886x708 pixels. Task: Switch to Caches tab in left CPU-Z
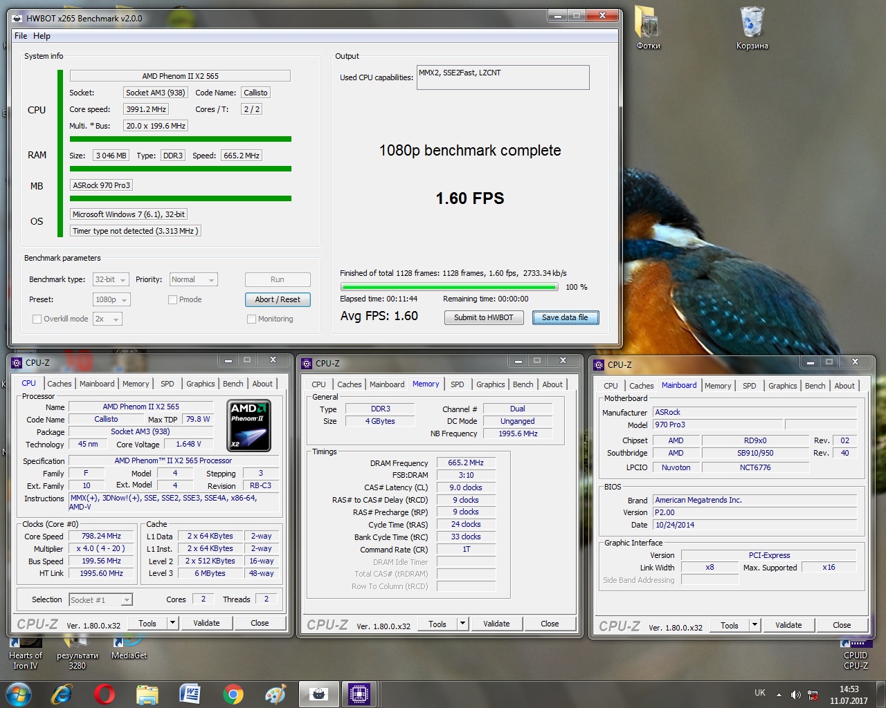coord(59,384)
